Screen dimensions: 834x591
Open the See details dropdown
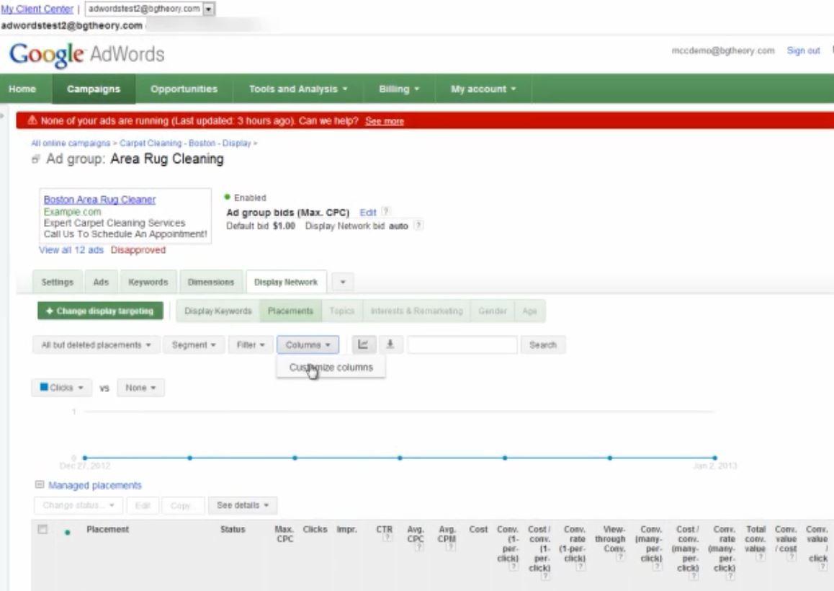click(x=243, y=505)
